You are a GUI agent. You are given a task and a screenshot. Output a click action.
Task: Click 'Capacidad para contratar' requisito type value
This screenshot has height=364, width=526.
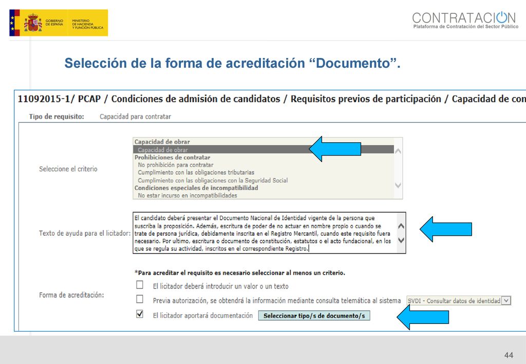pyautogui.click(x=135, y=117)
